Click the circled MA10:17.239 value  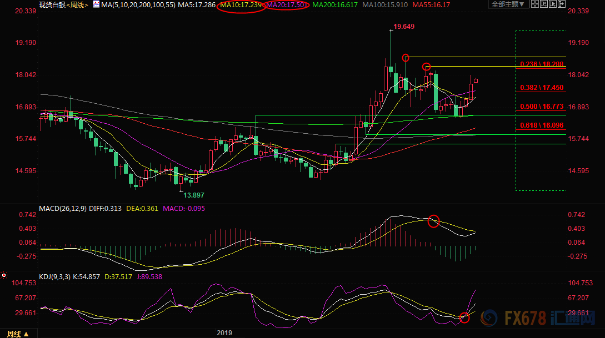point(241,5)
